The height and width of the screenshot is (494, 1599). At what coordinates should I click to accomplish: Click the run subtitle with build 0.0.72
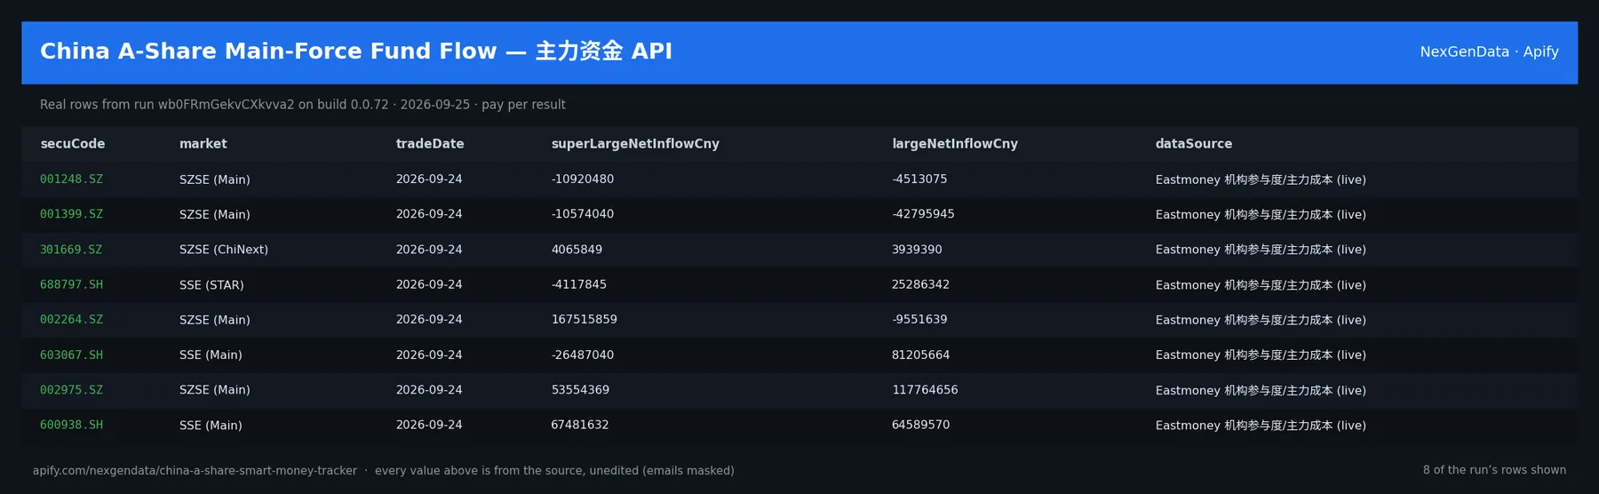tap(303, 105)
